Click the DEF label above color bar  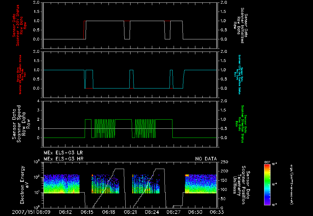tap(267, 162)
